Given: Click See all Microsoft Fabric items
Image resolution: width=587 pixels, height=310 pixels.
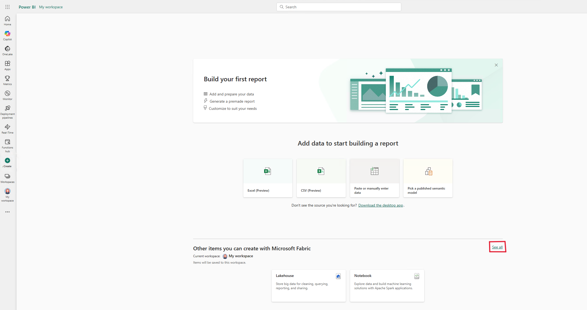Looking at the screenshot, I should pos(497,247).
